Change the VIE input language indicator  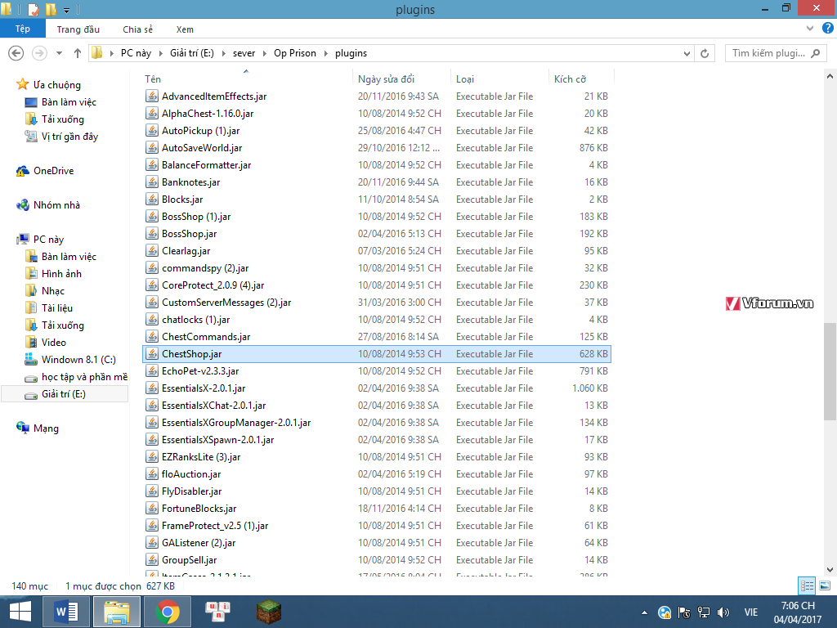pyautogui.click(x=750, y=612)
